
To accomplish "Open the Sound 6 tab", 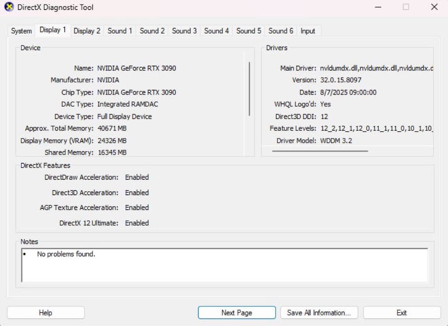I will (x=280, y=30).
